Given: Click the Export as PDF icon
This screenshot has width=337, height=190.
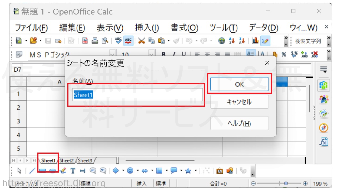Looking at the screenshot, I should click(85, 41).
